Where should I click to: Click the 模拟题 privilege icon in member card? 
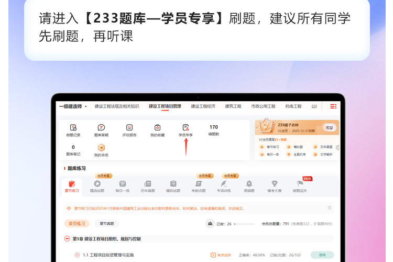pyautogui.click(x=289, y=147)
